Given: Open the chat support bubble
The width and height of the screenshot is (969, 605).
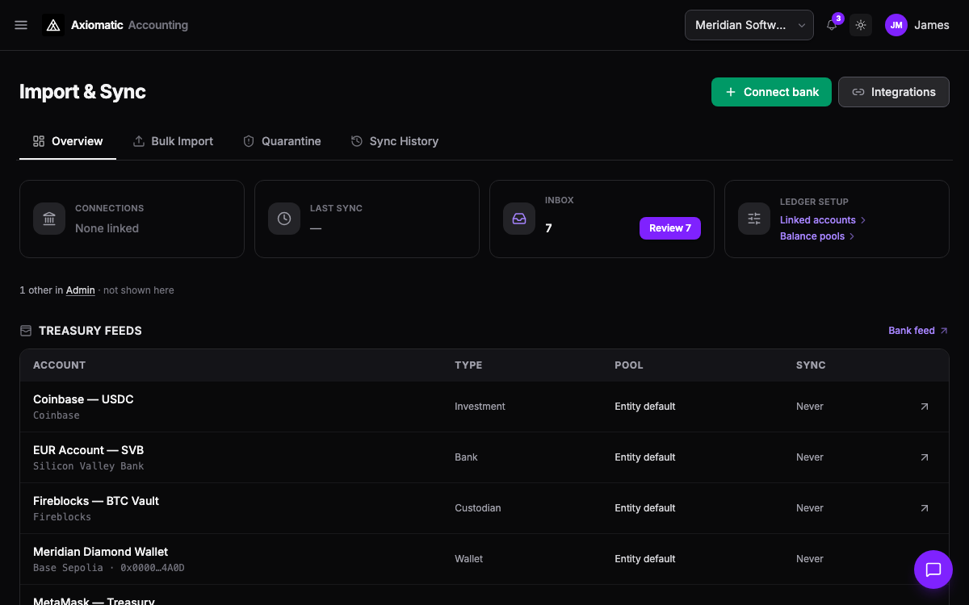Looking at the screenshot, I should coord(933,570).
